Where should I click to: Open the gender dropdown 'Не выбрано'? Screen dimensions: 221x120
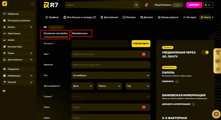[111, 75]
